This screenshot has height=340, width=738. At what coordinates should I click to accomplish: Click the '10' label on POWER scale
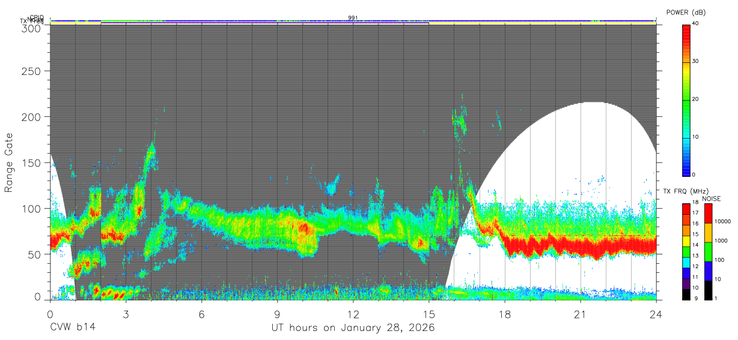pyautogui.click(x=696, y=137)
